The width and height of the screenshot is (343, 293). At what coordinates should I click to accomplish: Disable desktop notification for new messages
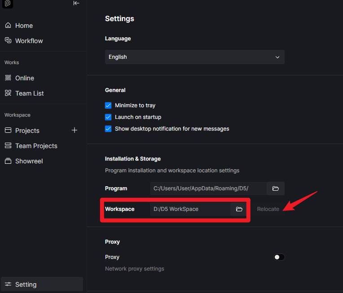pos(108,129)
